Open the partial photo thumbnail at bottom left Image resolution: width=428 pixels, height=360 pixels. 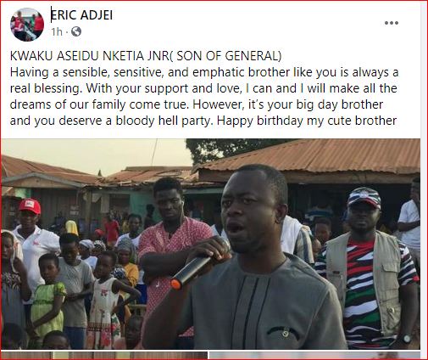[x=104, y=356]
